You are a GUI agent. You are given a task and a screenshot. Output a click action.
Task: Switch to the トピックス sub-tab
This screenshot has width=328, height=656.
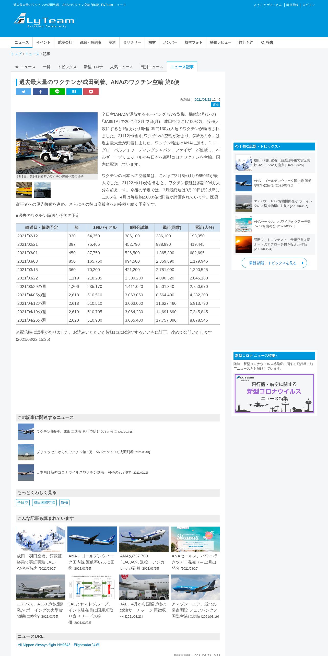coord(67,67)
